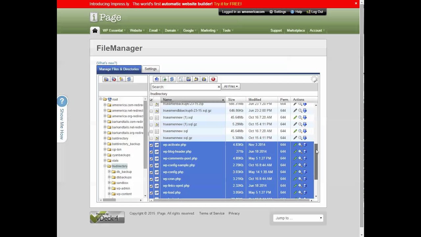Collapse the trudirectory tree node
This screenshot has height=237, width=421.
click(105, 166)
